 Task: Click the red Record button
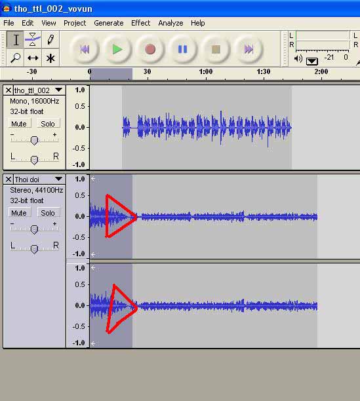(150, 49)
